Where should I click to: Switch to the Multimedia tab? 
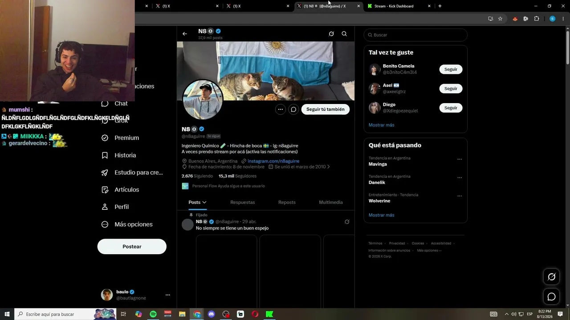pos(331,202)
